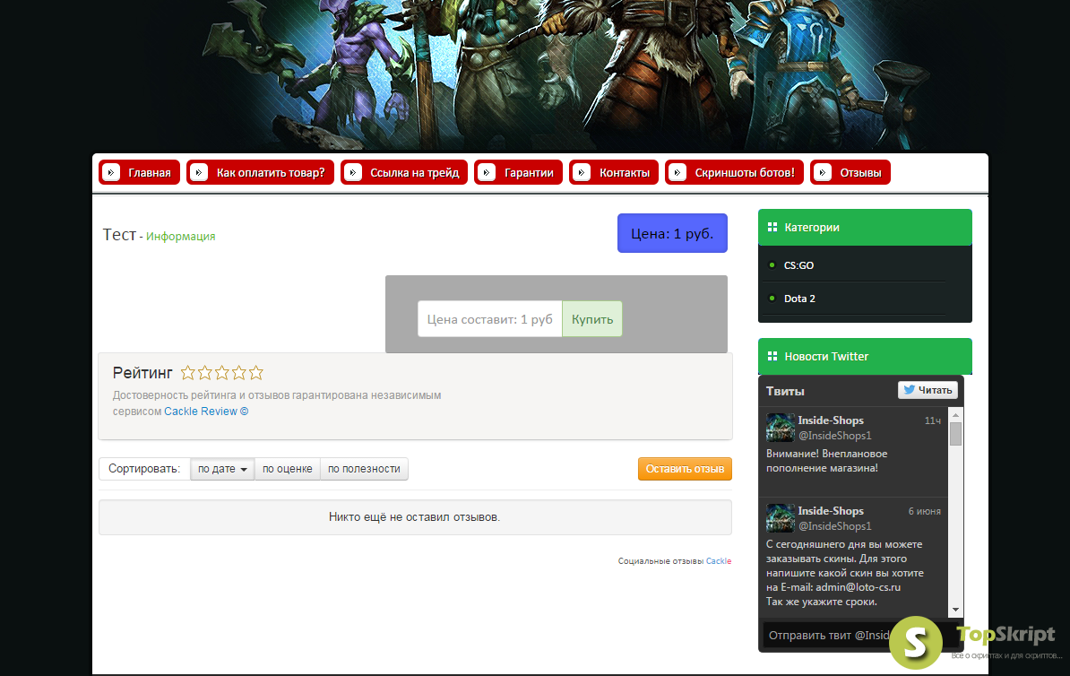Screen dimensions: 1070x676
Task: Go to Ссылка на трейд page
Action: point(404,172)
